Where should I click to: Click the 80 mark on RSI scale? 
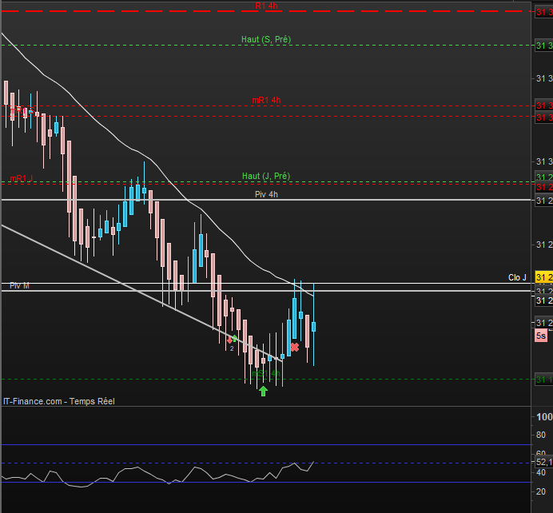coord(541,435)
